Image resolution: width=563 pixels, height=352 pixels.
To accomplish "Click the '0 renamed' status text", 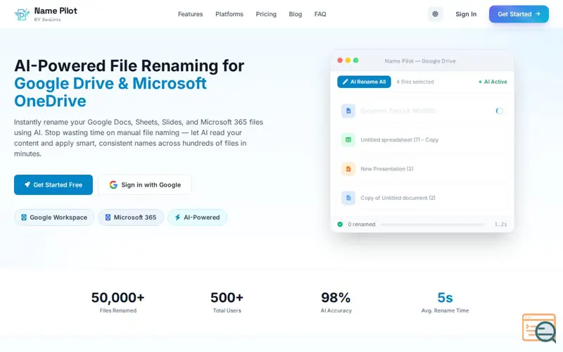I will (361, 224).
